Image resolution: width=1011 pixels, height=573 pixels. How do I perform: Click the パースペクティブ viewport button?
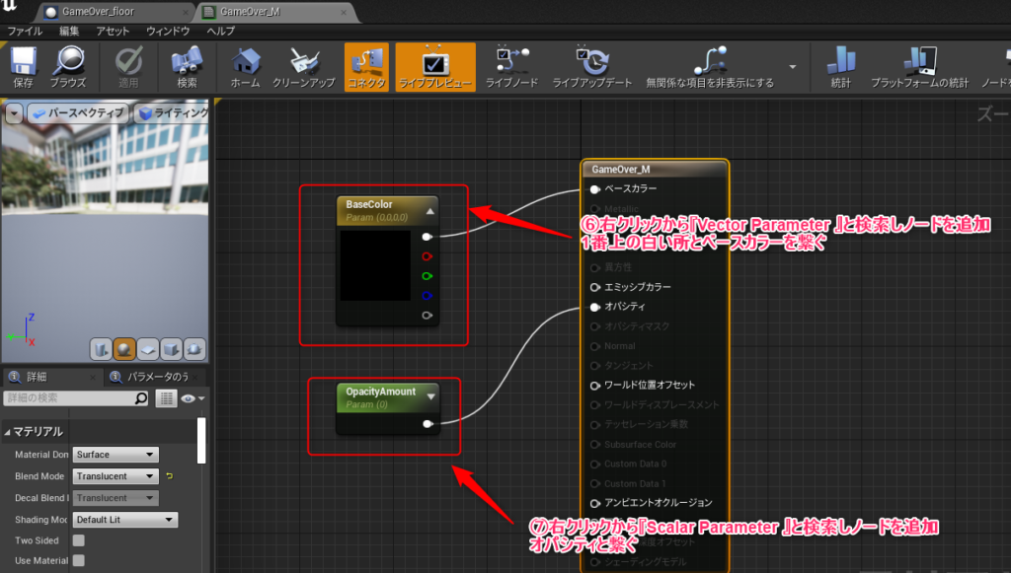(x=79, y=113)
